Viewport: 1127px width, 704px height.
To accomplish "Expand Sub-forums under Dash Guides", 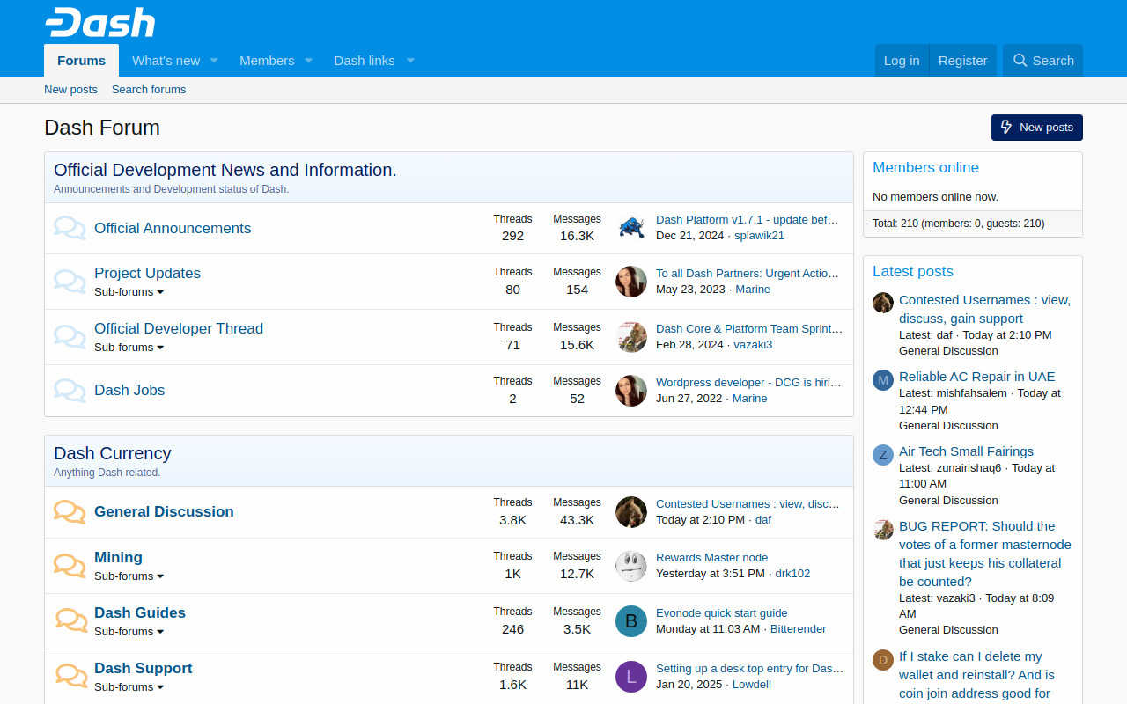I will [129, 632].
